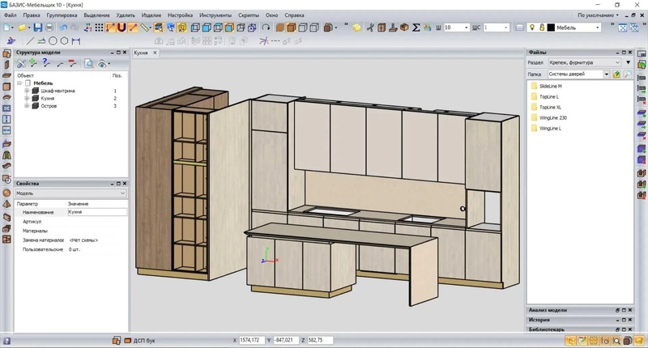Select Остров in the model structure
This screenshot has height=348, width=648.
click(x=48, y=106)
